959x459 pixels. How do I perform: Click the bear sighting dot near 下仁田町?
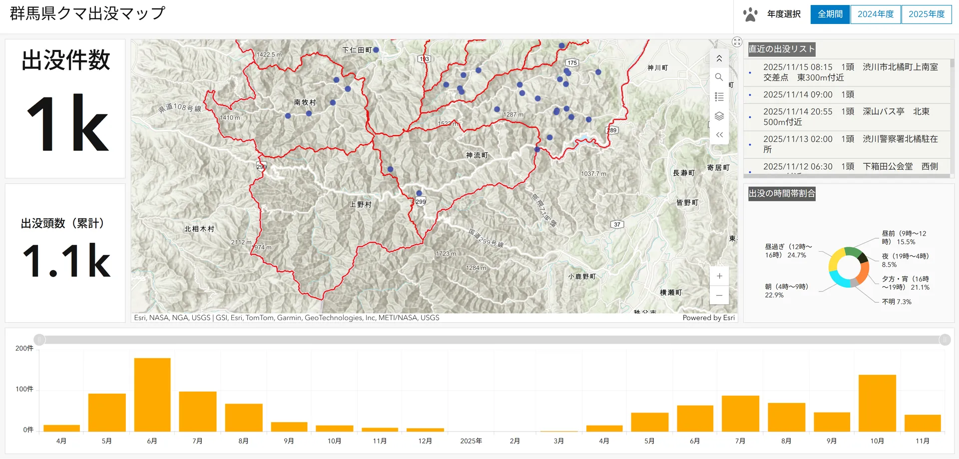tap(376, 50)
